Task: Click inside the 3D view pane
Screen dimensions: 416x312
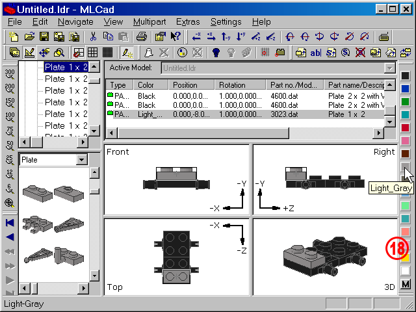Action: tap(325, 257)
